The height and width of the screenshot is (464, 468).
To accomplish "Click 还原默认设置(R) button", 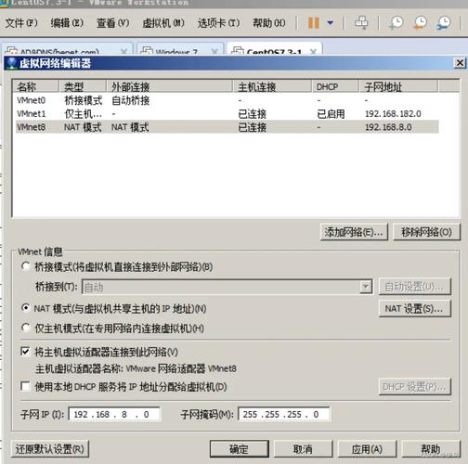I will click(50, 449).
